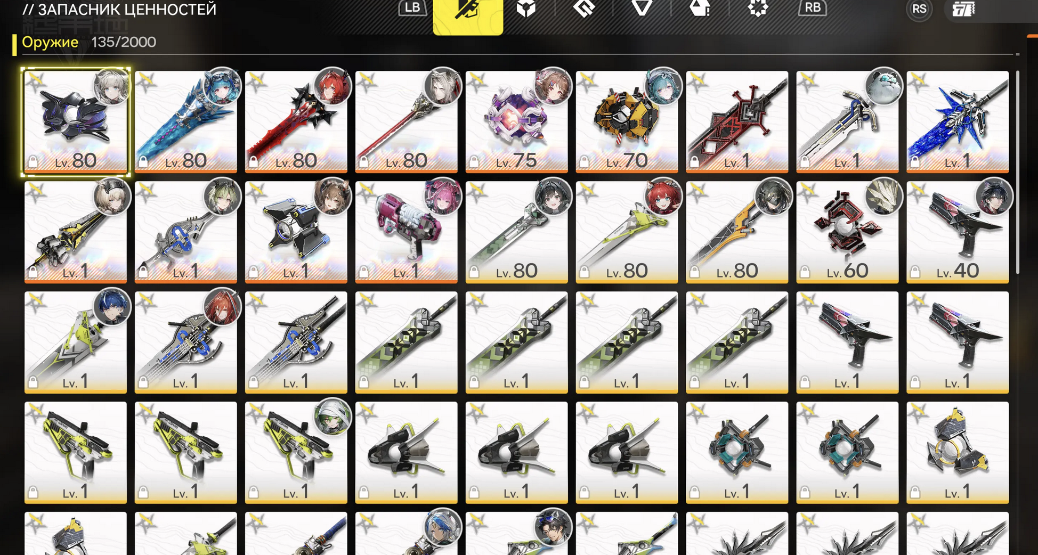Image resolution: width=1038 pixels, height=555 pixels.
Task: Click the RS stick prompt icon
Action: 919,9
